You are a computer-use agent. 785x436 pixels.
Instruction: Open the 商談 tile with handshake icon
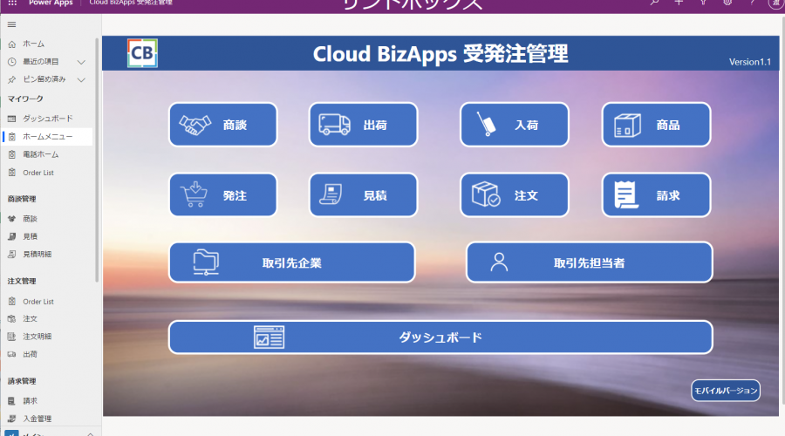coord(222,125)
